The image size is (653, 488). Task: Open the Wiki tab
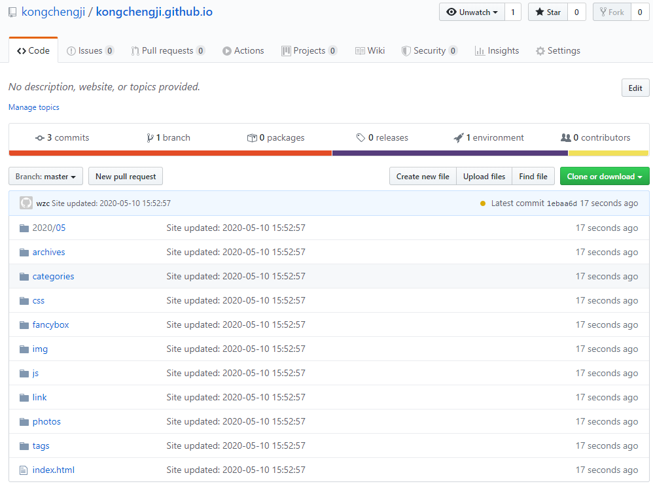click(370, 51)
